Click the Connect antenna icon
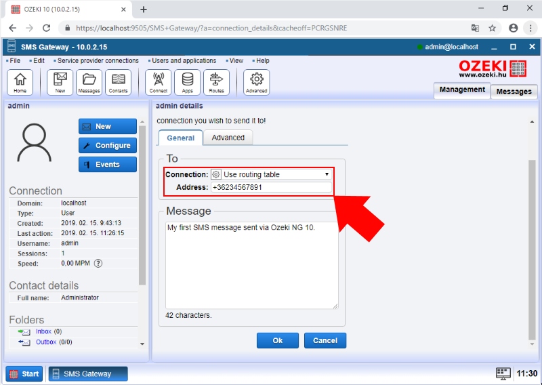Image resolution: width=542 pixels, height=385 pixels. tap(159, 82)
